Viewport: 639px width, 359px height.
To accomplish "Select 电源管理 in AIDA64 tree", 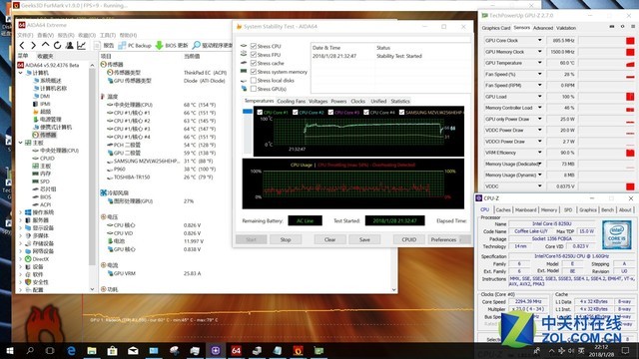I will (47, 120).
